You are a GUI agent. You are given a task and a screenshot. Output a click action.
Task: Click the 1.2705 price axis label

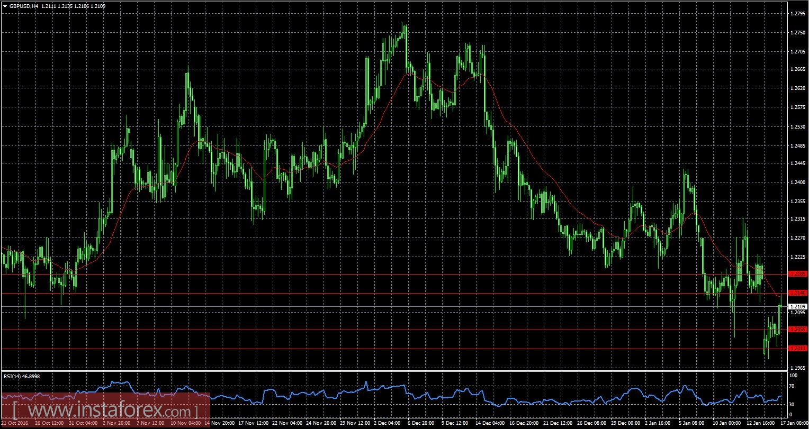798,52
